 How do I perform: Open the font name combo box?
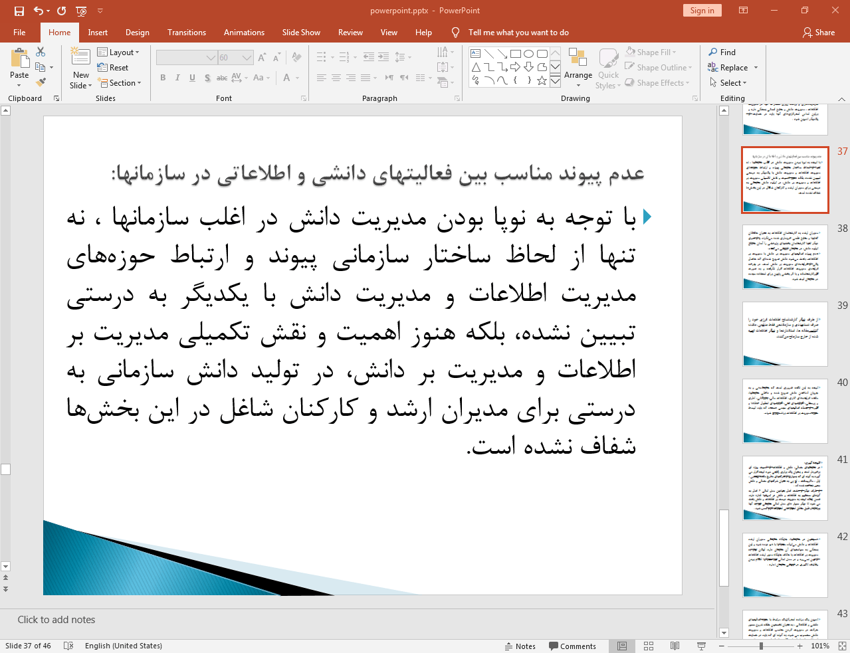(187, 58)
